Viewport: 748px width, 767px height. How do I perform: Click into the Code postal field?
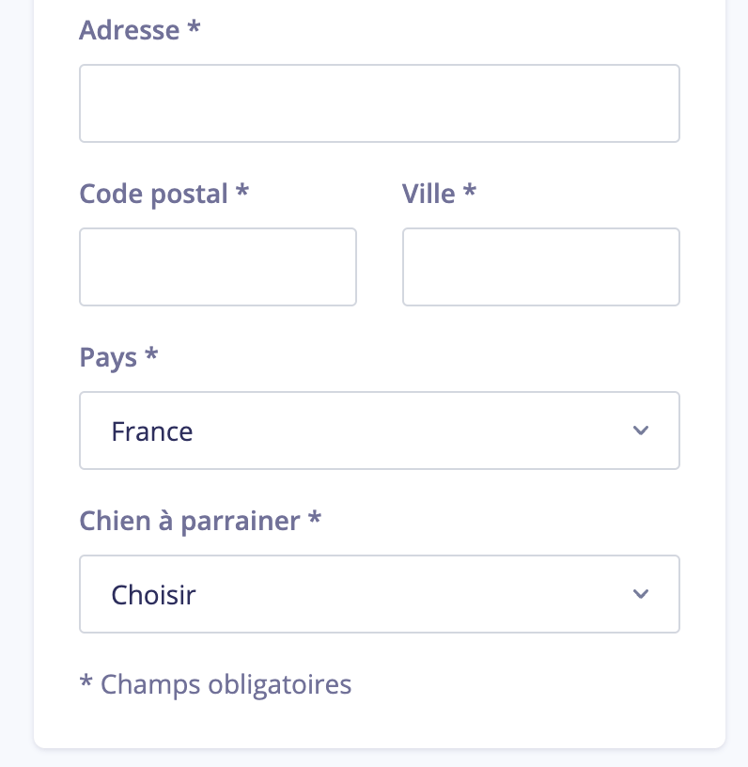[x=218, y=267]
